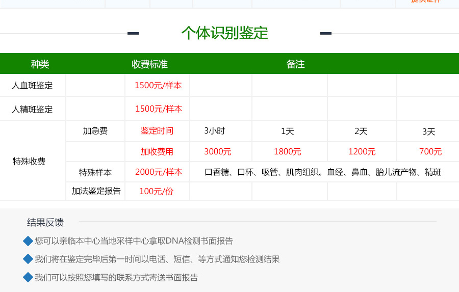
Task: Click the blue diamond beside 我们将在鉴定完毕后
Action: [x=28, y=259]
